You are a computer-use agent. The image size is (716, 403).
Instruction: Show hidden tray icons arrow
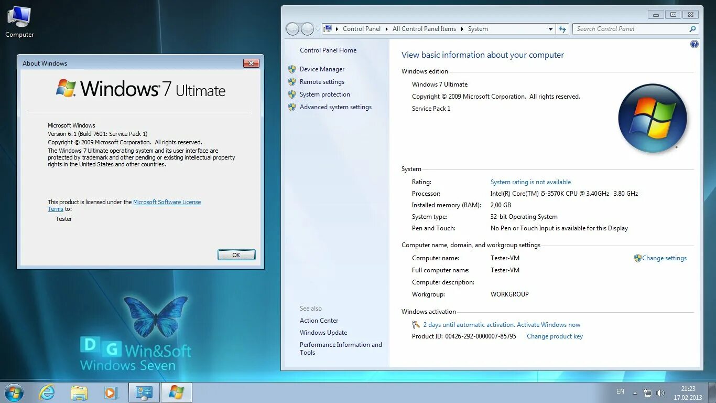635,393
